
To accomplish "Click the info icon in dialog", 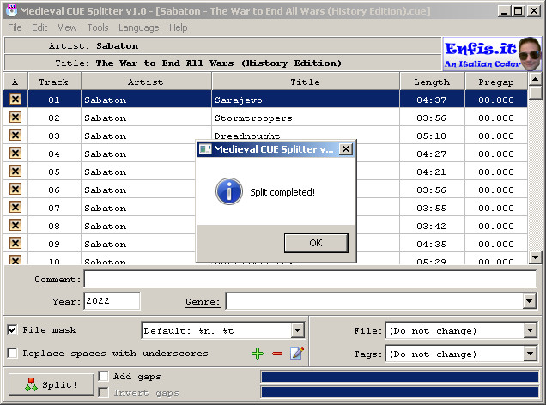I will pyautogui.click(x=228, y=191).
